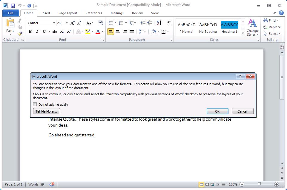This screenshot has width=287, height=190.
Task: Click the proofing errors status bar icon
Action: click(x=52, y=184)
